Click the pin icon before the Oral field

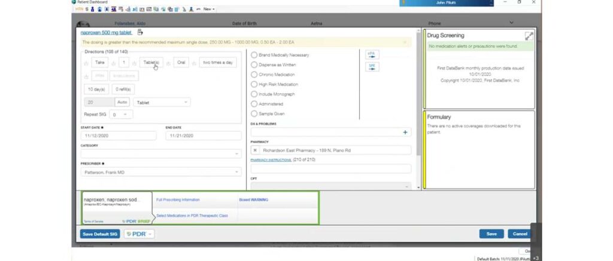point(168,63)
